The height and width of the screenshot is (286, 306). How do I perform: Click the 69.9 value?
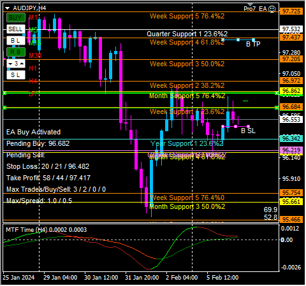[x=270, y=210]
